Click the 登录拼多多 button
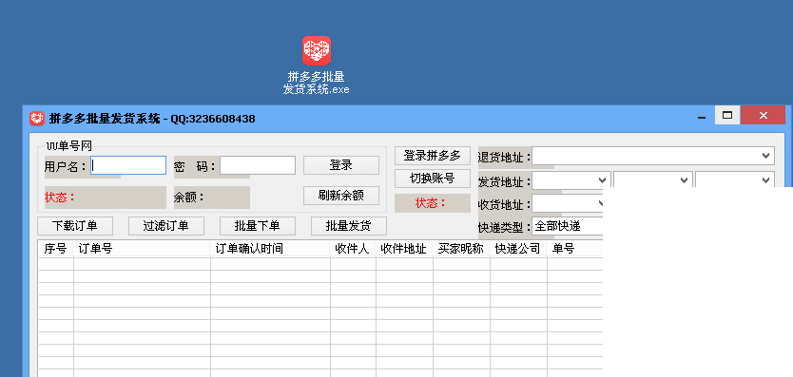 coord(433,156)
